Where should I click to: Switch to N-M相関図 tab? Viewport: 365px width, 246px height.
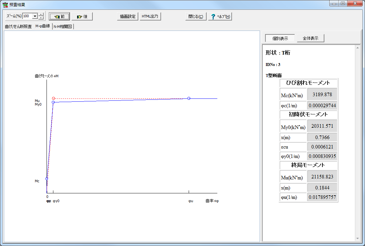point(63,27)
